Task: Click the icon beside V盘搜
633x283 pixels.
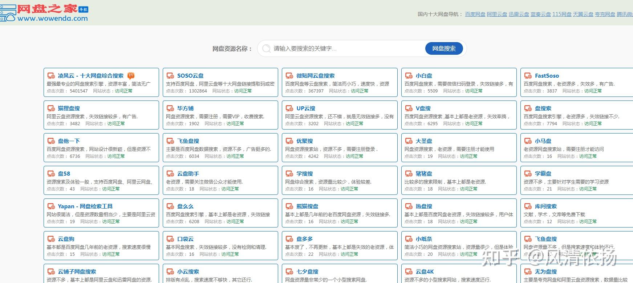Action: [409, 108]
